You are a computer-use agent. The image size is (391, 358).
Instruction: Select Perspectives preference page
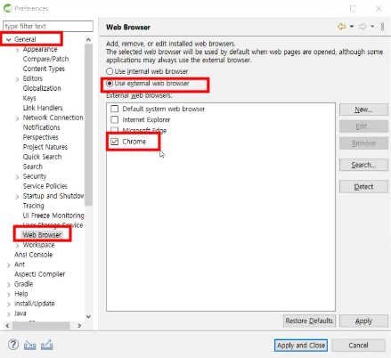pyautogui.click(x=41, y=137)
